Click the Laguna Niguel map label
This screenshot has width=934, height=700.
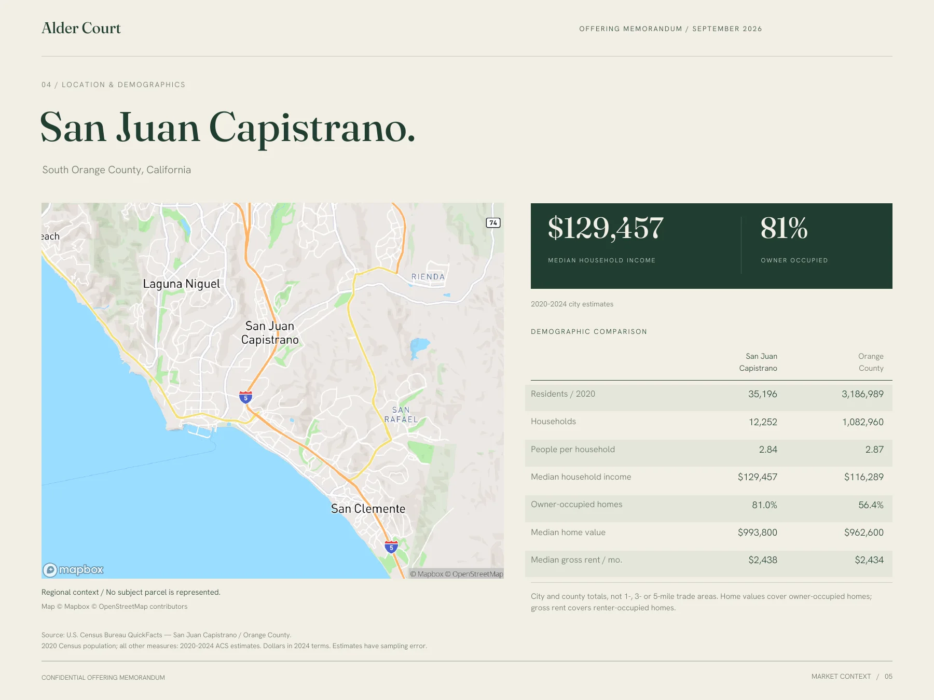182,284
